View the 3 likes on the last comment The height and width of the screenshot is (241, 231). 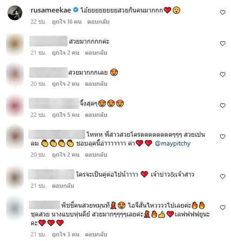(x=66, y=235)
